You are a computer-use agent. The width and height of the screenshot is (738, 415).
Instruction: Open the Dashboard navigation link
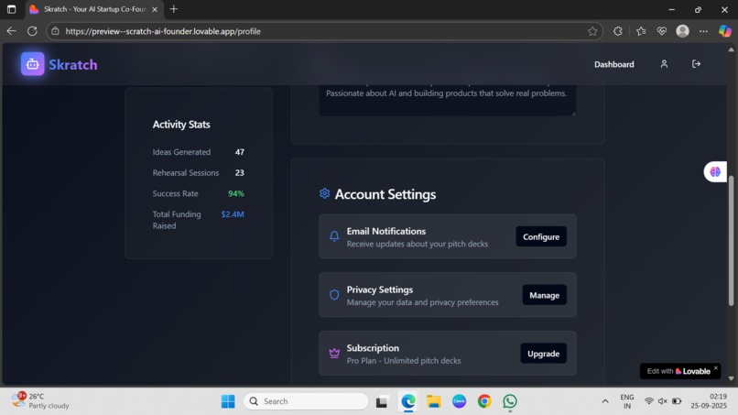(x=613, y=64)
